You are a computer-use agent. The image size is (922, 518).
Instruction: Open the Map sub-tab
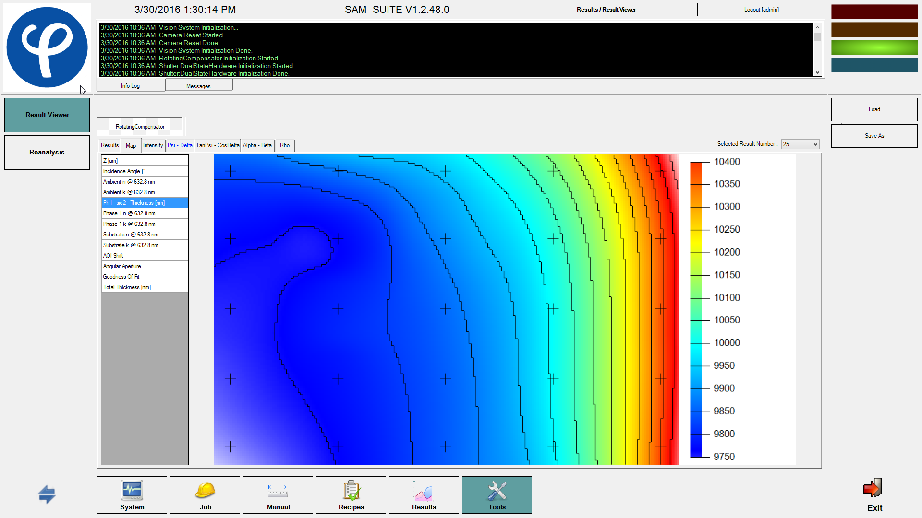click(131, 145)
